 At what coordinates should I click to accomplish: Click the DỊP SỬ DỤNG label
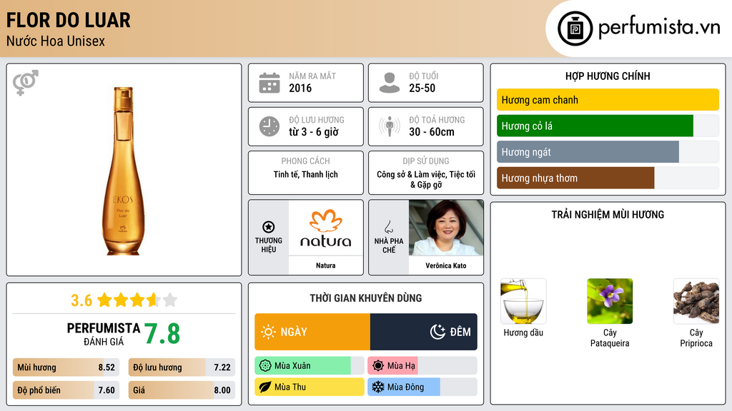[x=426, y=161]
